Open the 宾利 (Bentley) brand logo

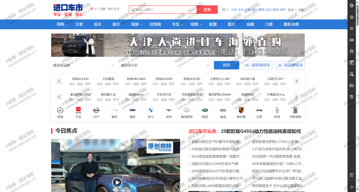[x=169, y=110]
